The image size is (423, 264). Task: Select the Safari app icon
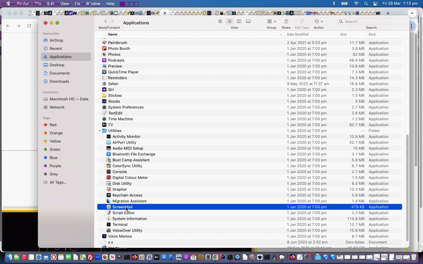pyautogui.click(x=104, y=84)
